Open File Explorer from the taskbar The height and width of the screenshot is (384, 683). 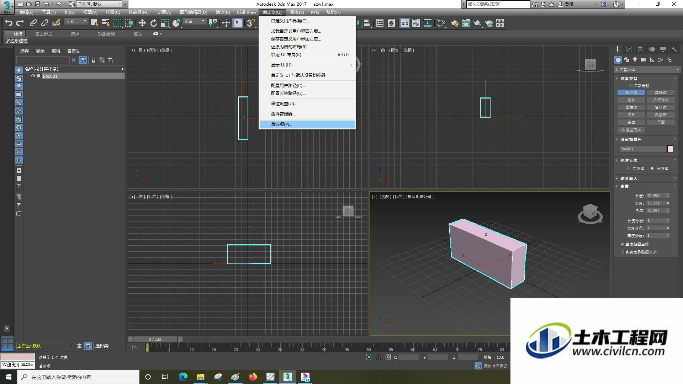coord(200,377)
